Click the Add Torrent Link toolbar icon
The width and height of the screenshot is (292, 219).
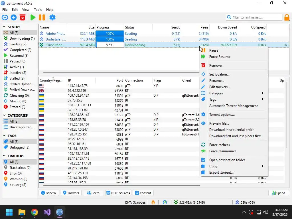(5, 17)
